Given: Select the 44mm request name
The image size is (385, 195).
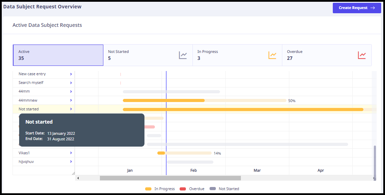Looking at the screenshot, I should 24,91.
